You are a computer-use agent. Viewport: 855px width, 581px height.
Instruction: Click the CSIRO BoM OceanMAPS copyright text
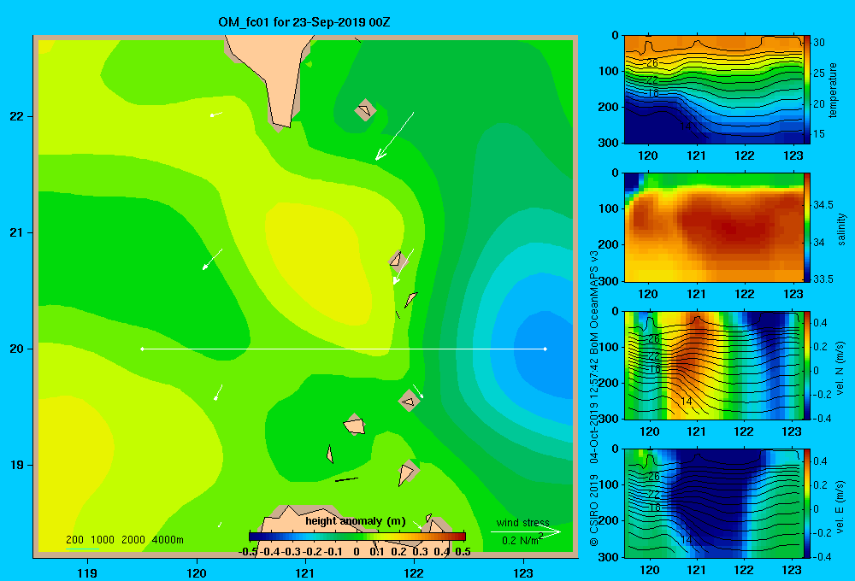click(x=594, y=397)
